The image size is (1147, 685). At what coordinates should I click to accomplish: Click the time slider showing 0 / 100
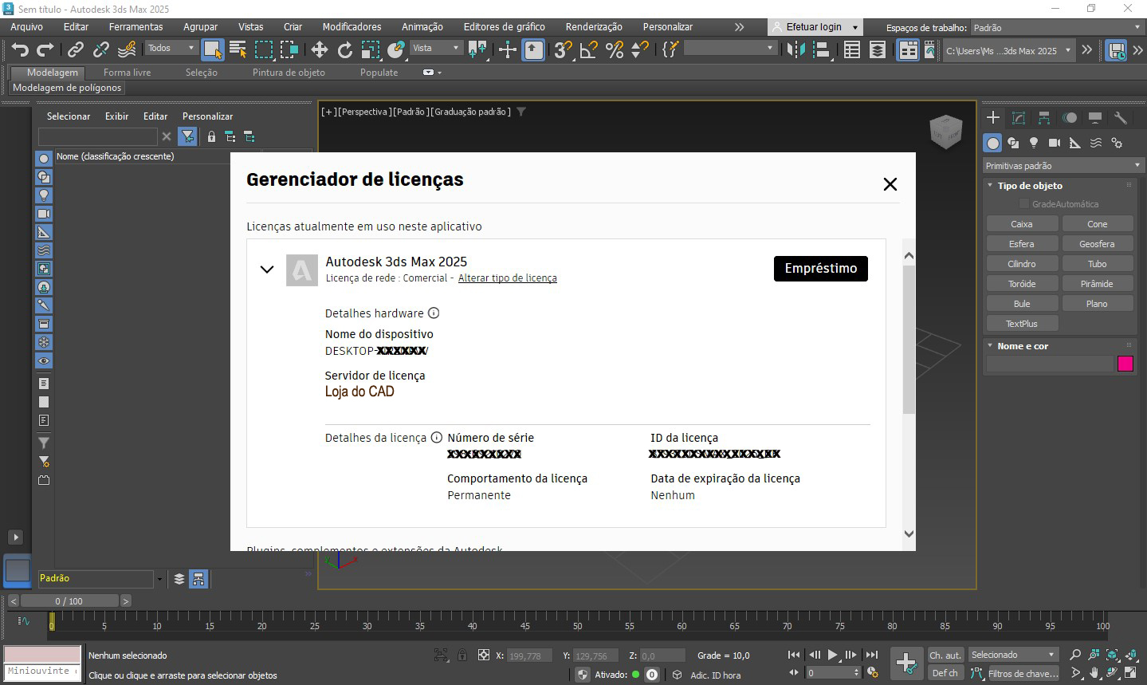(x=69, y=601)
